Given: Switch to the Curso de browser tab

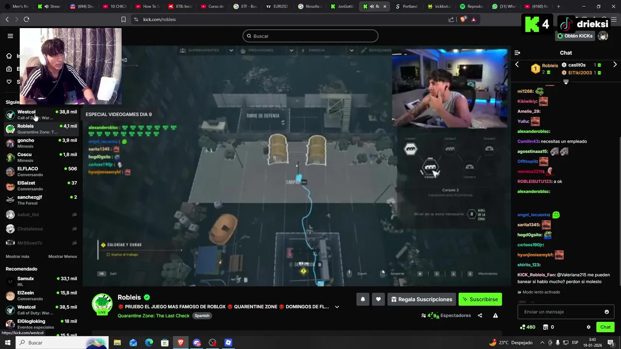Looking at the screenshot, I should point(212,6).
